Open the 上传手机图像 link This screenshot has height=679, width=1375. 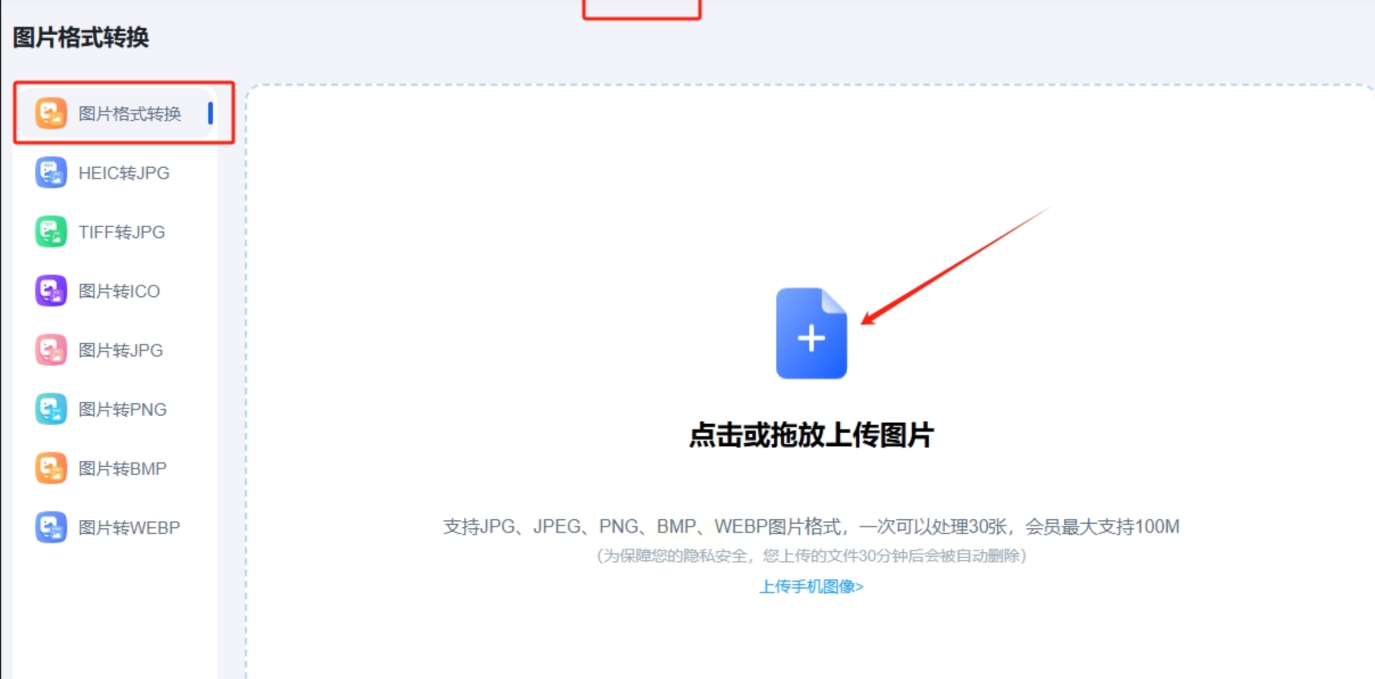(x=811, y=586)
